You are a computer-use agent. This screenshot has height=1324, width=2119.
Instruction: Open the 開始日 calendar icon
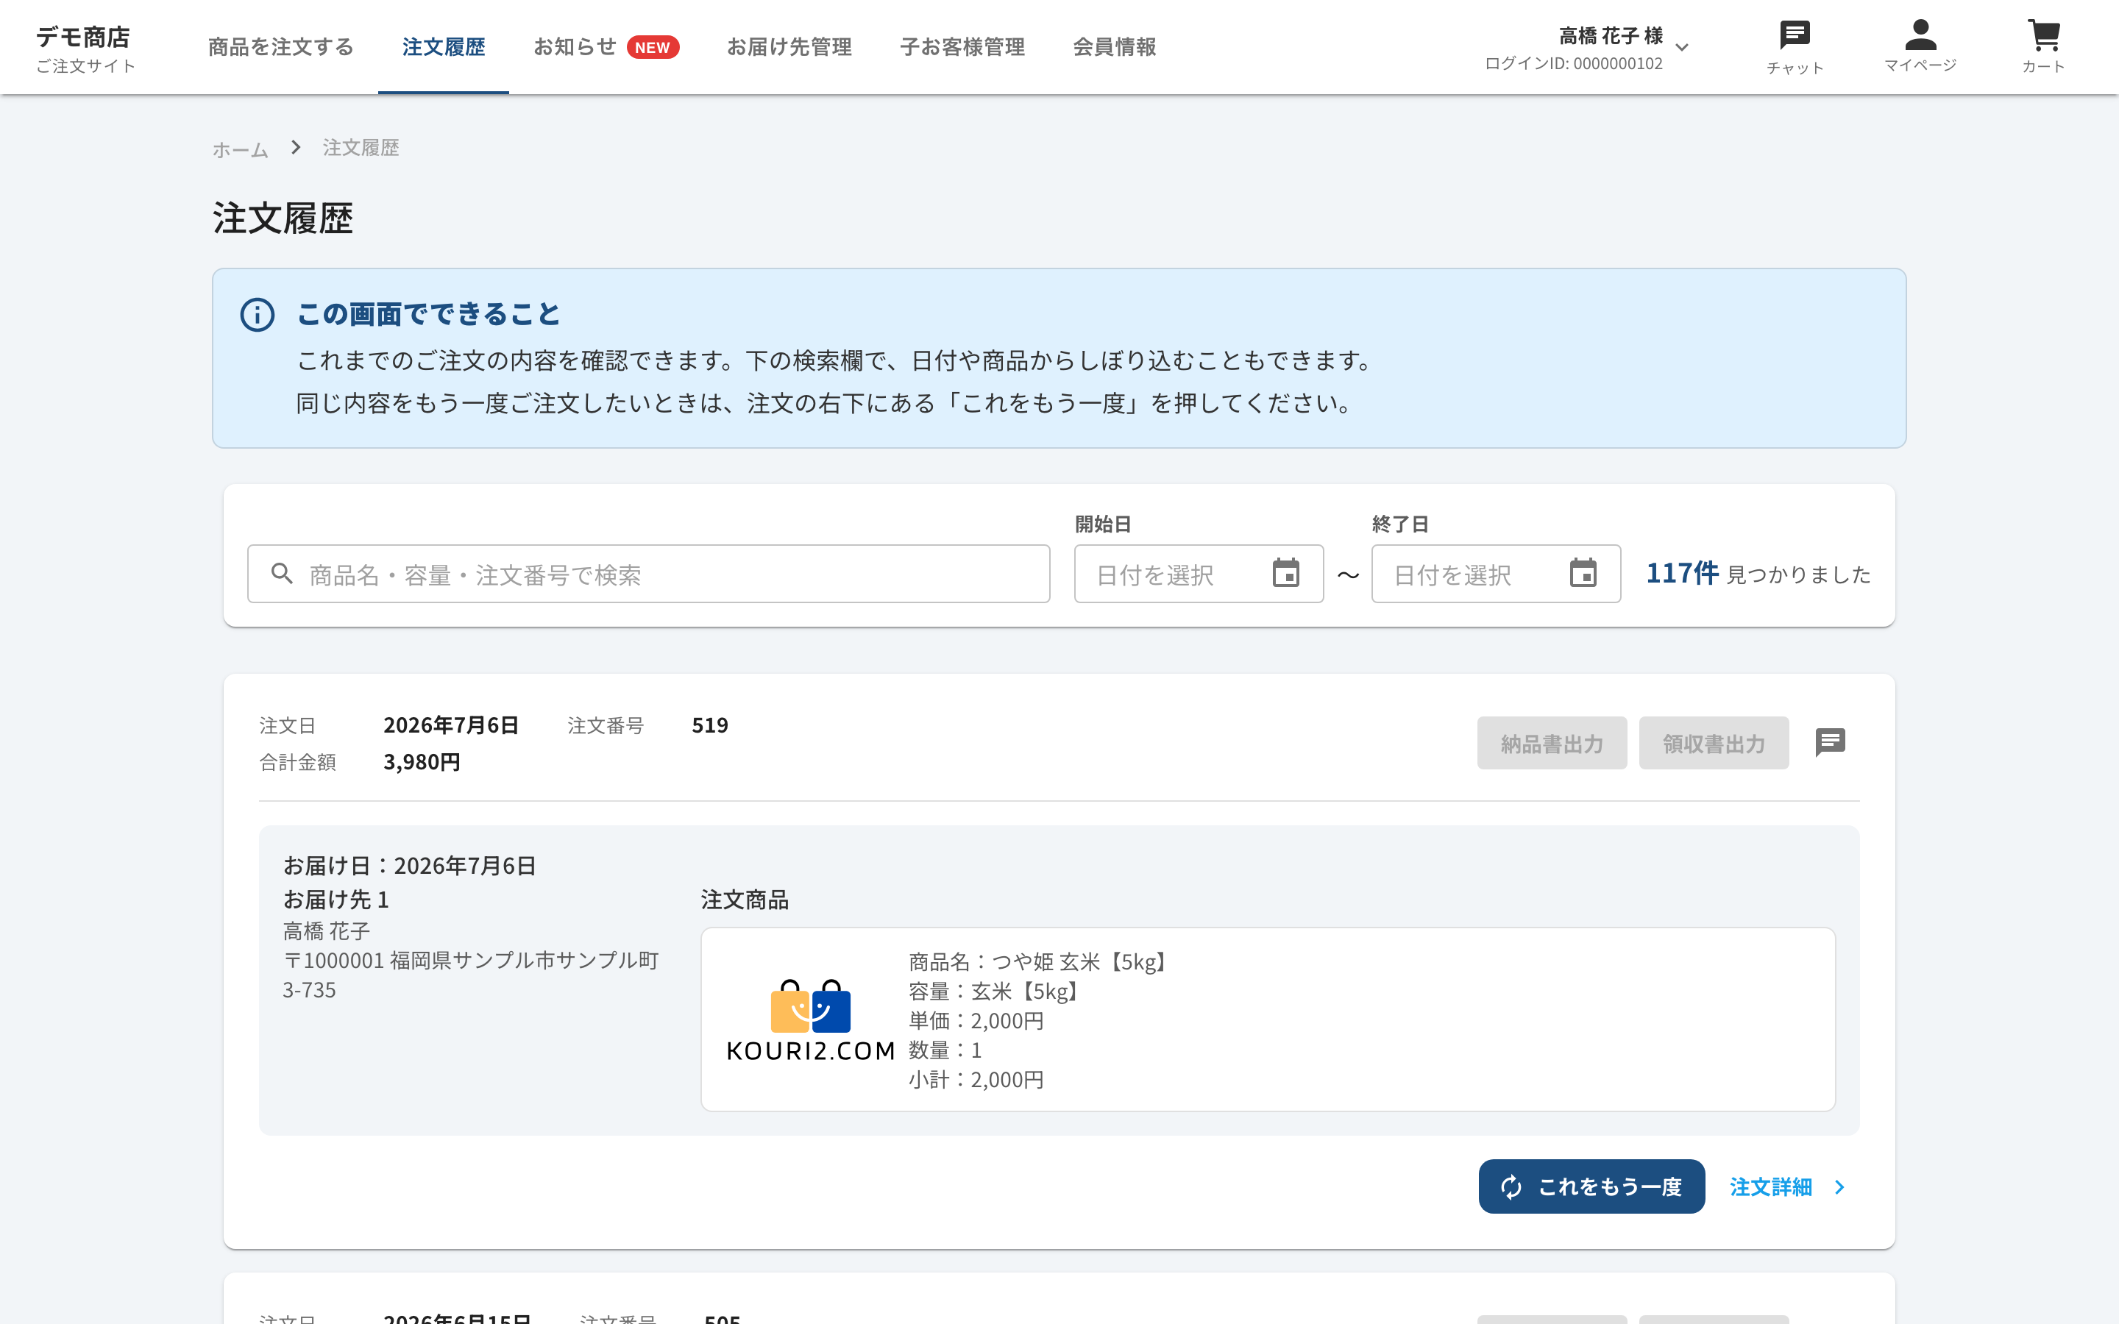(x=1285, y=574)
